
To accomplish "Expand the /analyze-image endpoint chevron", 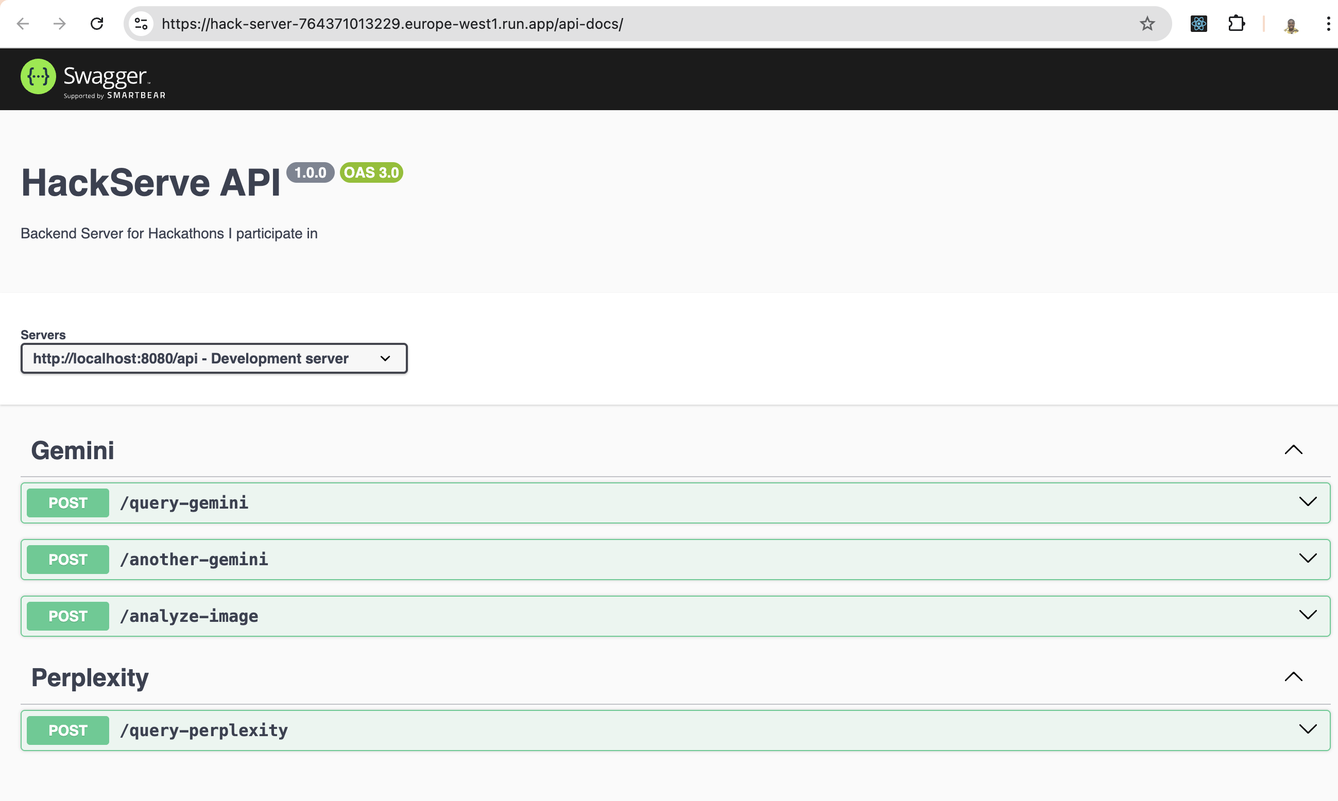I will point(1307,615).
